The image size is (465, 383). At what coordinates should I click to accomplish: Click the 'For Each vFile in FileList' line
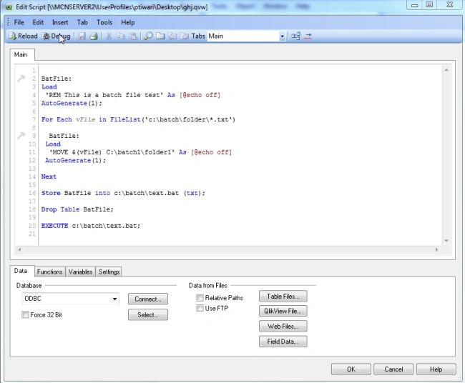click(138, 119)
